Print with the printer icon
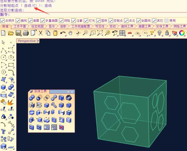 [x=26, y=33]
